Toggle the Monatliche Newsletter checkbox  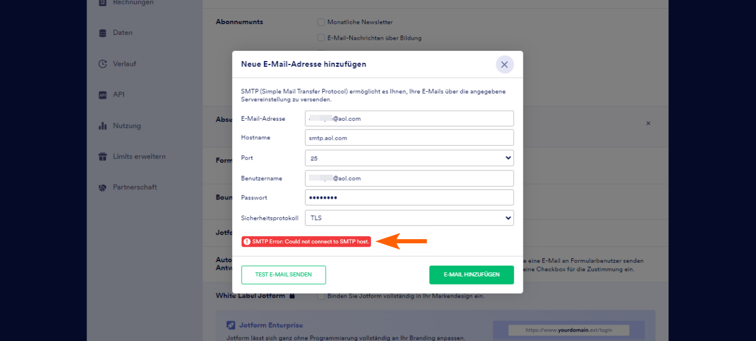[321, 22]
